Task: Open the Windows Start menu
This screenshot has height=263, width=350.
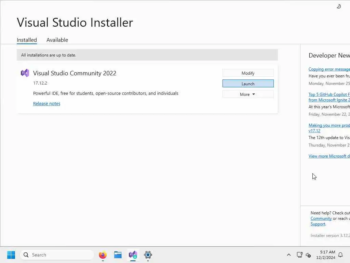Action: 11,255
